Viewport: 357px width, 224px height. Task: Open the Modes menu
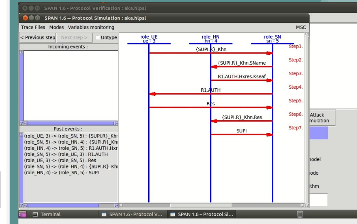[56, 27]
